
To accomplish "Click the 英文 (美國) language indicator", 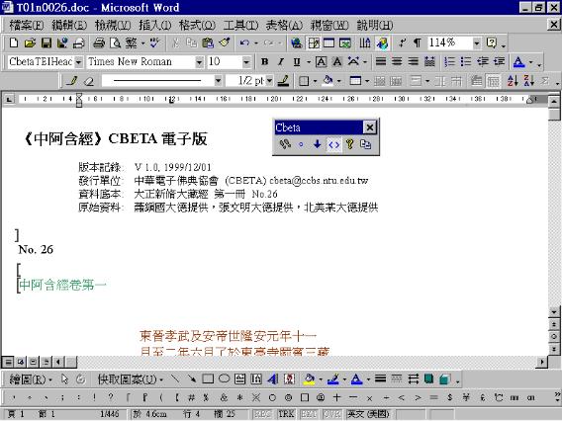I will pos(368,414).
